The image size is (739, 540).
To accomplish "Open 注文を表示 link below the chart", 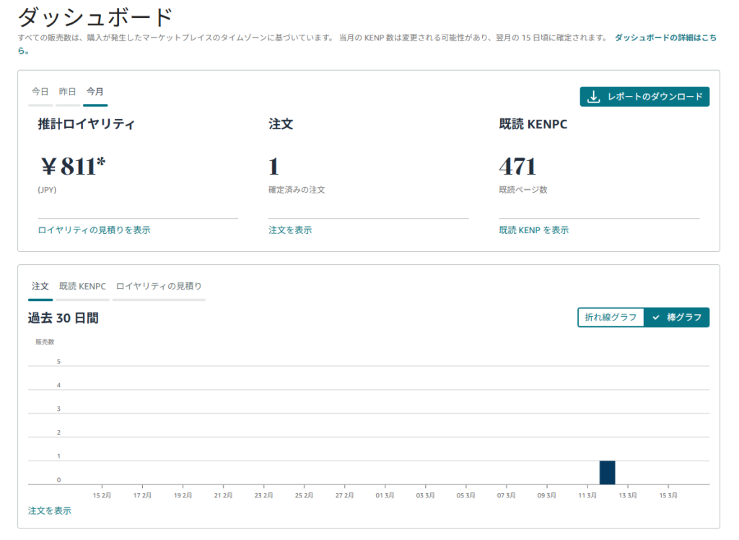I will 50,510.
